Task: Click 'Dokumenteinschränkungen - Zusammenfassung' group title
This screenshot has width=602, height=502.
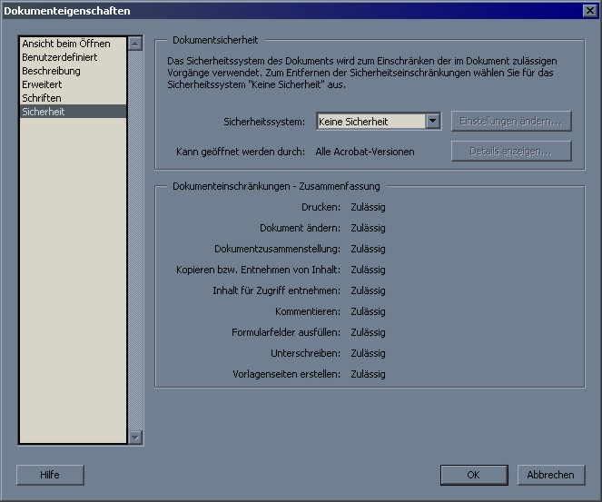Action: click(276, 186)
